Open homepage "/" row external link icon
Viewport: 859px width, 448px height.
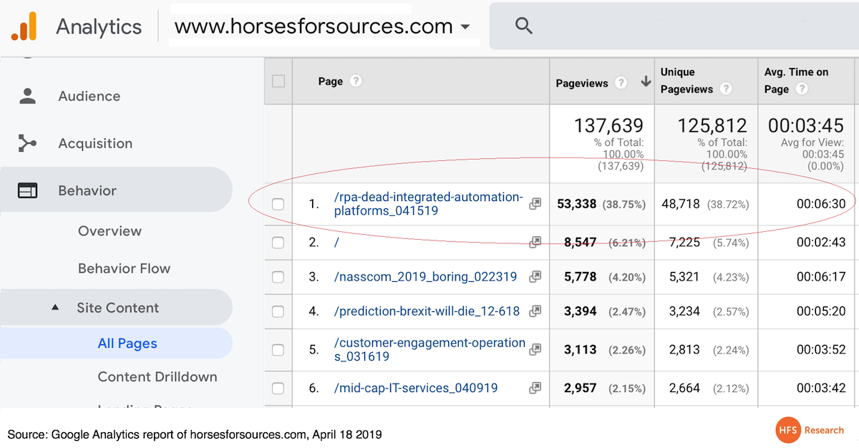coord(535,243)
